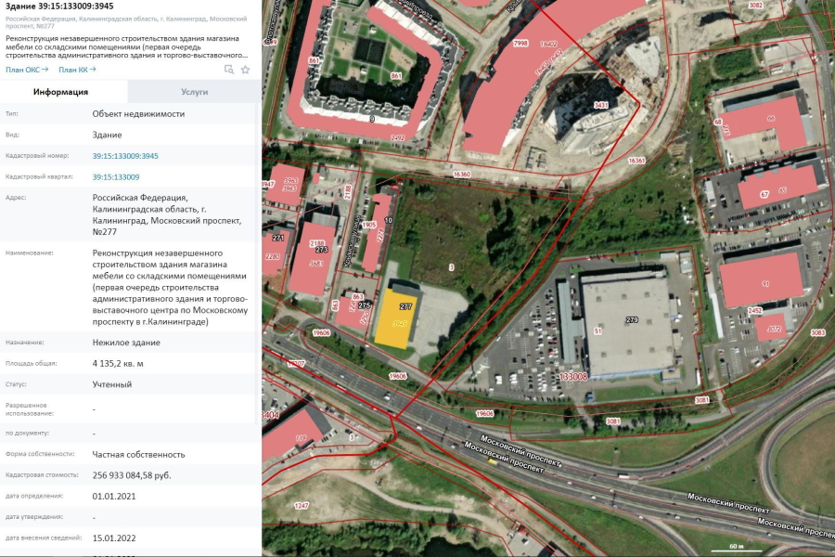
Task: Open the План КК link
Action: tap(79, 70)
